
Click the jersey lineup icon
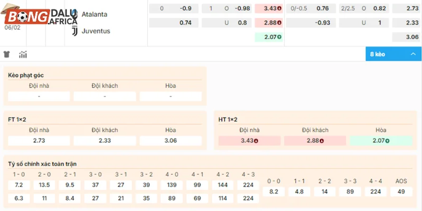point(7,54)
